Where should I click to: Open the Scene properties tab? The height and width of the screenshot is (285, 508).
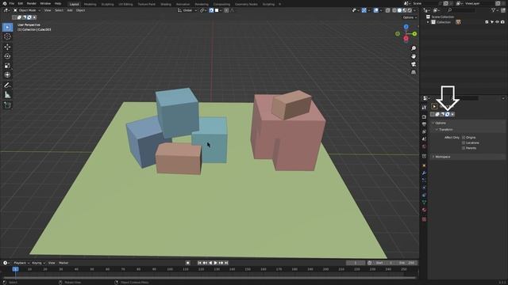pos(424,139)
